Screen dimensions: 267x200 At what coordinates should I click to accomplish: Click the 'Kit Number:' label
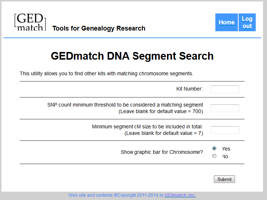[x=190, y=89]
